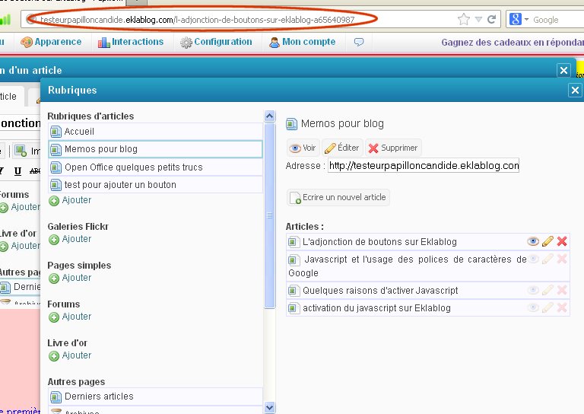Click the Éditer button
Screen dimensions: 584x414
pyautogui.click(x=342, y=148)
